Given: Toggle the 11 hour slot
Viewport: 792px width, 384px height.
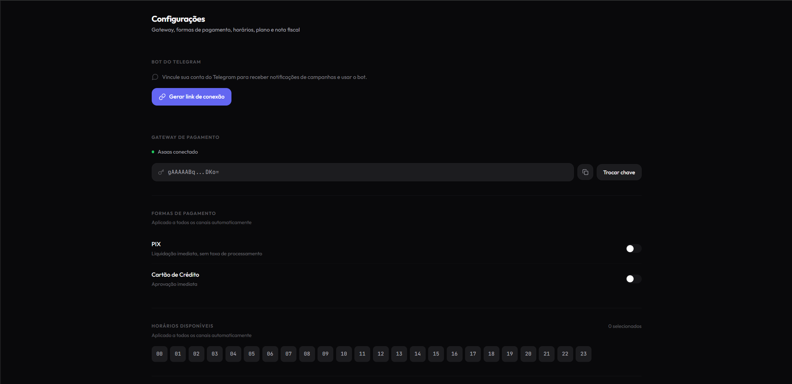Looking at the screenshot, I should 362,354.
